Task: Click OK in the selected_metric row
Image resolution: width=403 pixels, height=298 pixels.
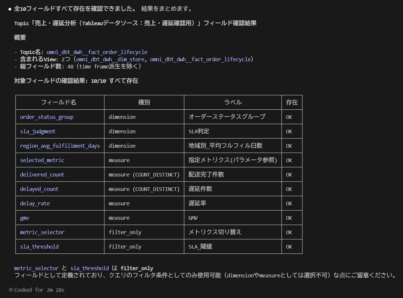Action: 289,160
